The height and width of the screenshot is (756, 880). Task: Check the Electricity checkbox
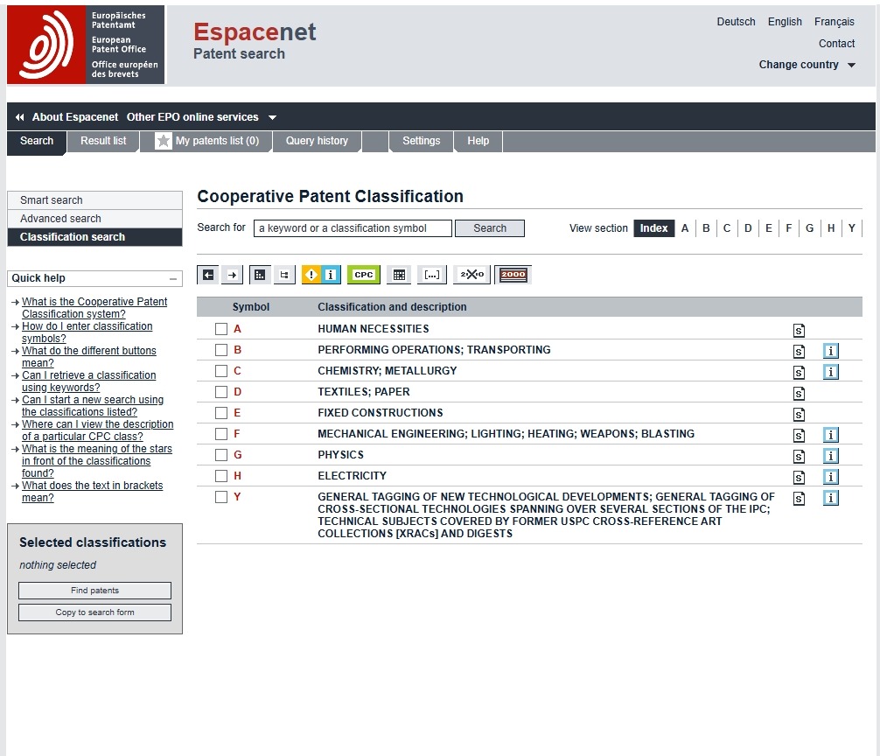coord(221,476)
